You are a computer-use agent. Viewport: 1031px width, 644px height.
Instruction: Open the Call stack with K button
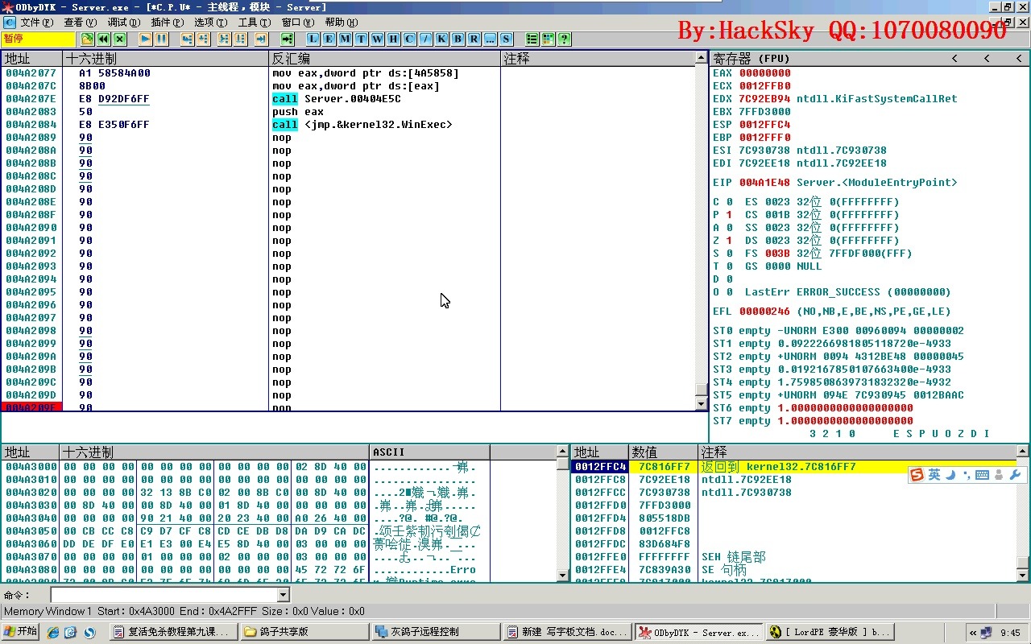(x=441, y=39)
